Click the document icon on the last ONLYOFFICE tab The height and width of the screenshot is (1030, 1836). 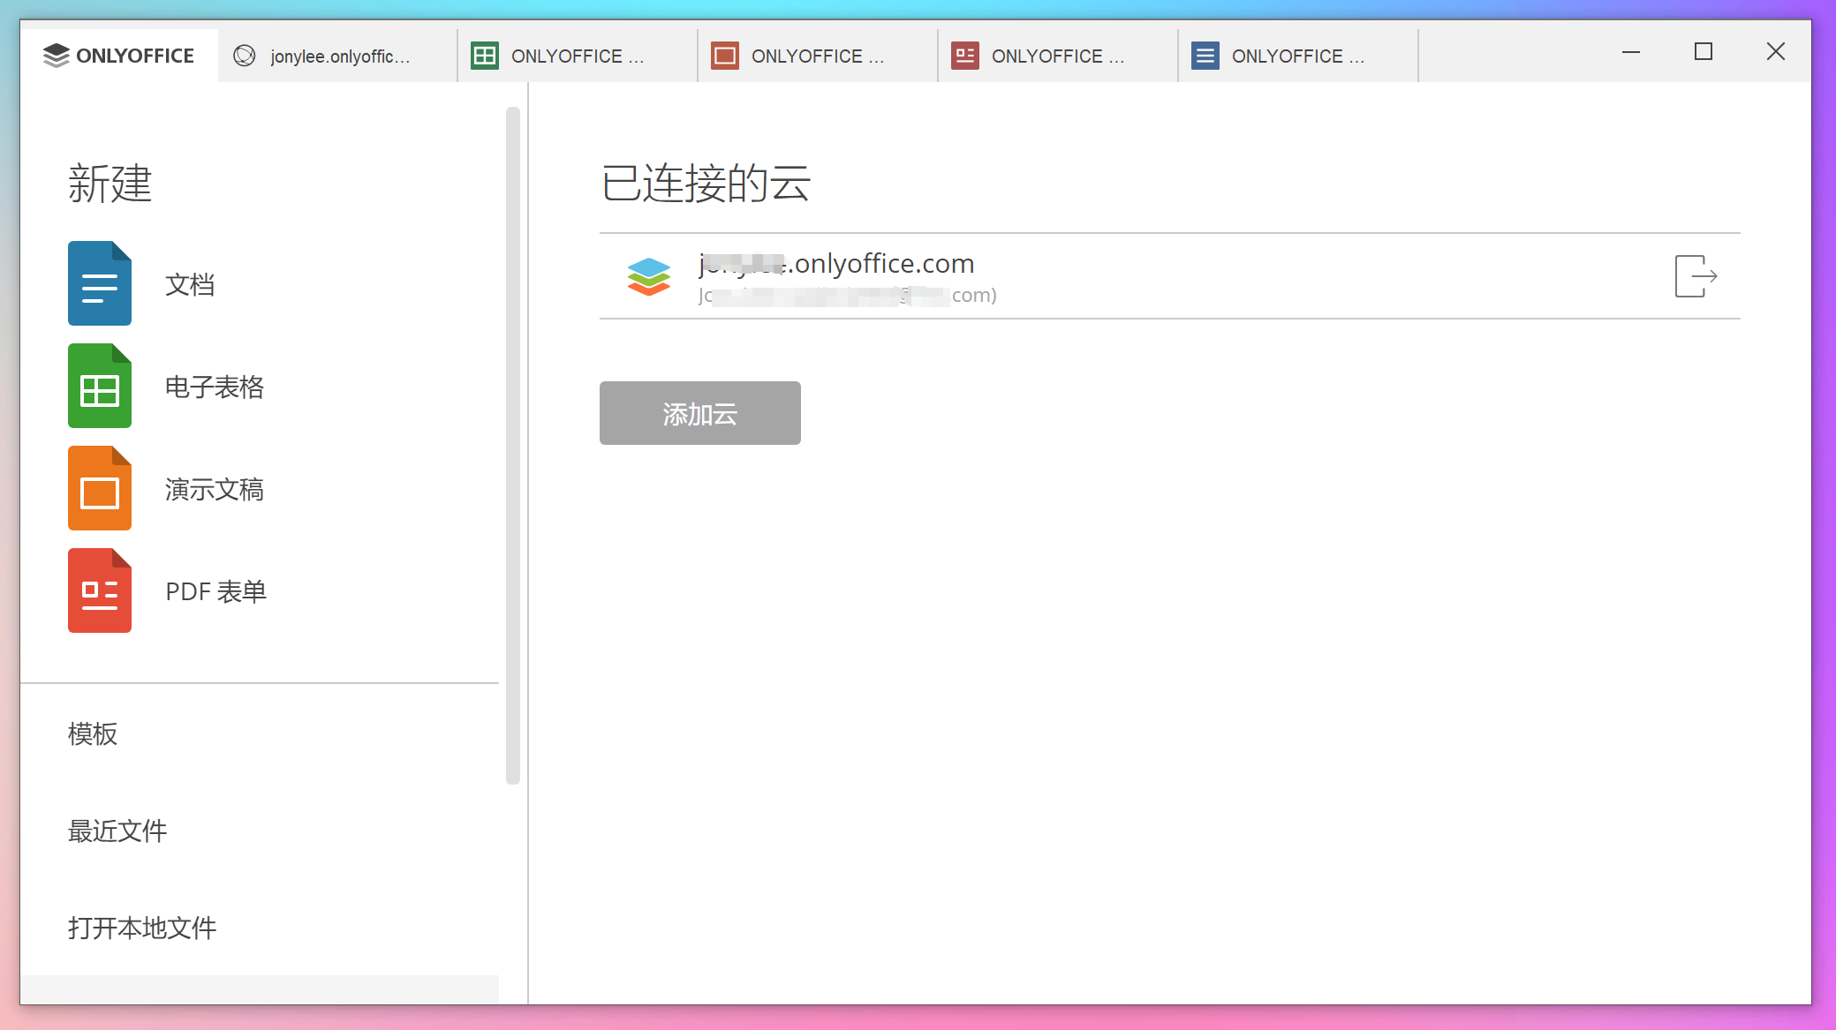pyautogui.click(x=1205, y=55)
